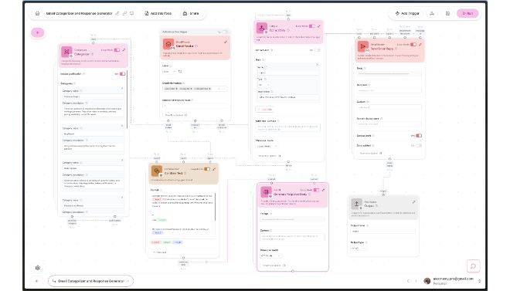Show more options in Gmail Reader
This screenshot has width=510, height=291.
176,115
